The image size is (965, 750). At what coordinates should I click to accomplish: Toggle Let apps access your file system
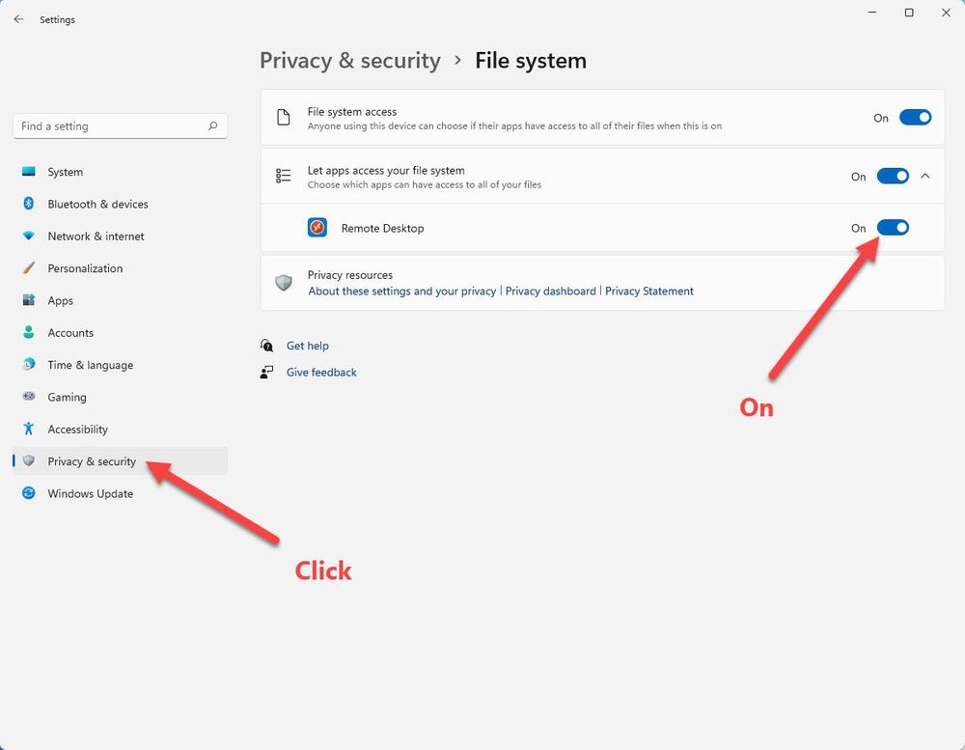click(893, 176)
